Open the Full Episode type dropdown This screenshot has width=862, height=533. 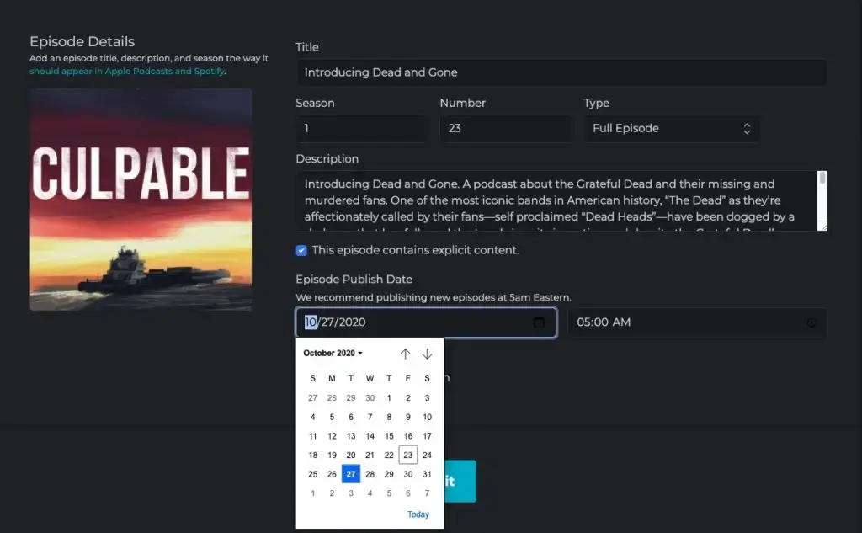[x=672, y=129]
